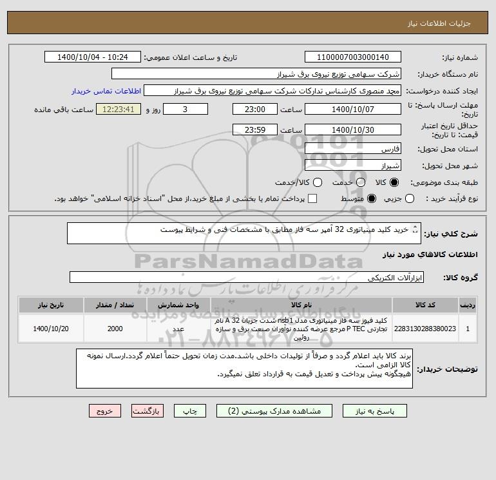Click the نام کالا column header

(301, 305)
